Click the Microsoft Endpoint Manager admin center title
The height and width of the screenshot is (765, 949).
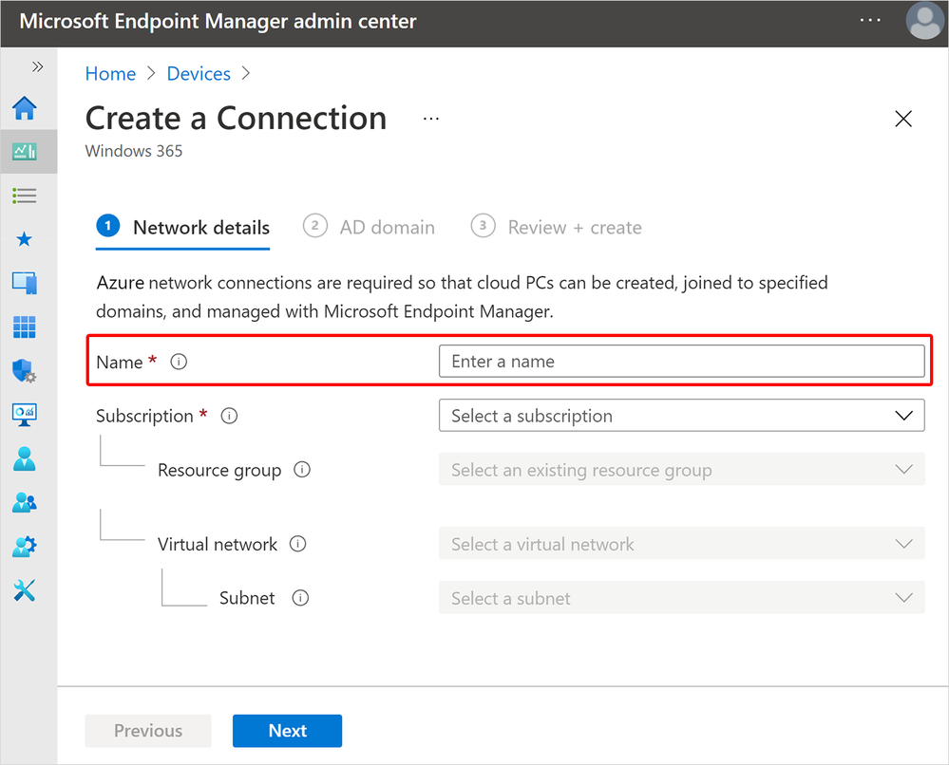coord(218,21)
